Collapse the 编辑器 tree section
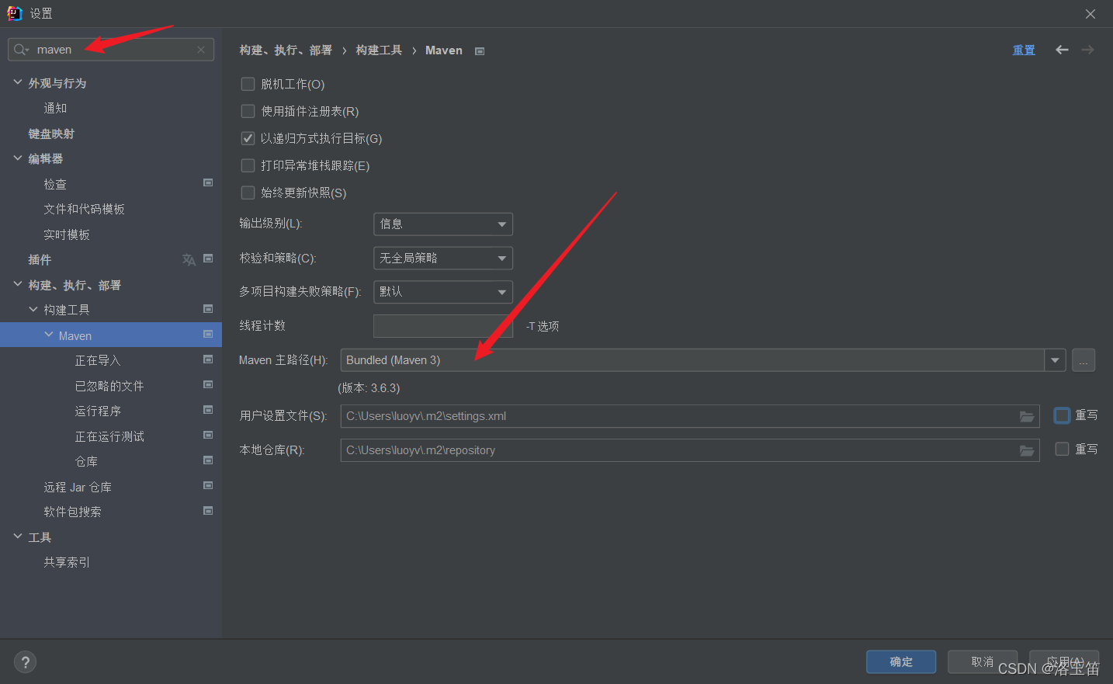Image resolution: width=1113 pixels, height=684 pixels. [18, 158]
